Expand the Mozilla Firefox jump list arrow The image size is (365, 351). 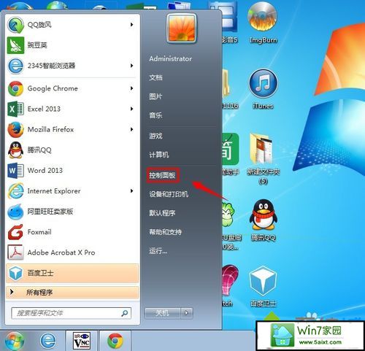pyautogui.click(x=131, y=129)
